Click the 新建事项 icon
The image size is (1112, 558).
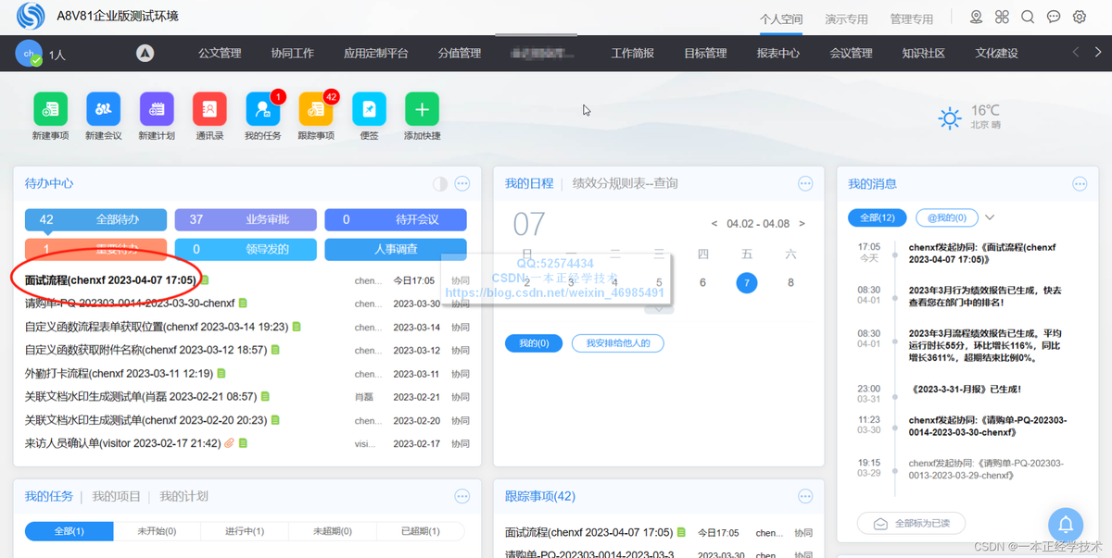point(50,108)
